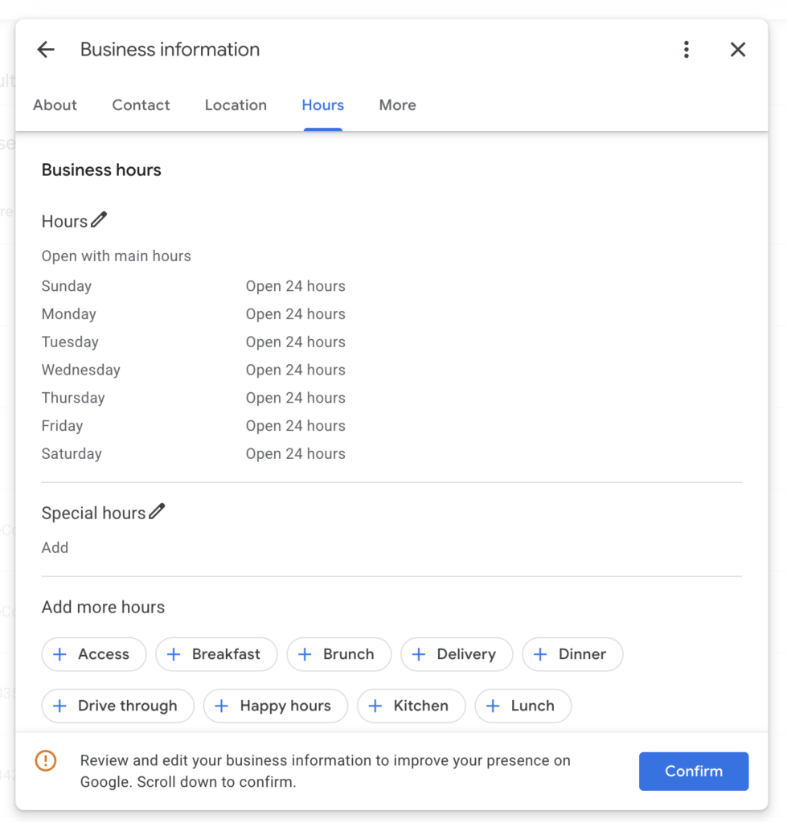Open the three-dot more options menu
Image resolution: width=787 pixels, height=823 pixels.
coord(687,49)
